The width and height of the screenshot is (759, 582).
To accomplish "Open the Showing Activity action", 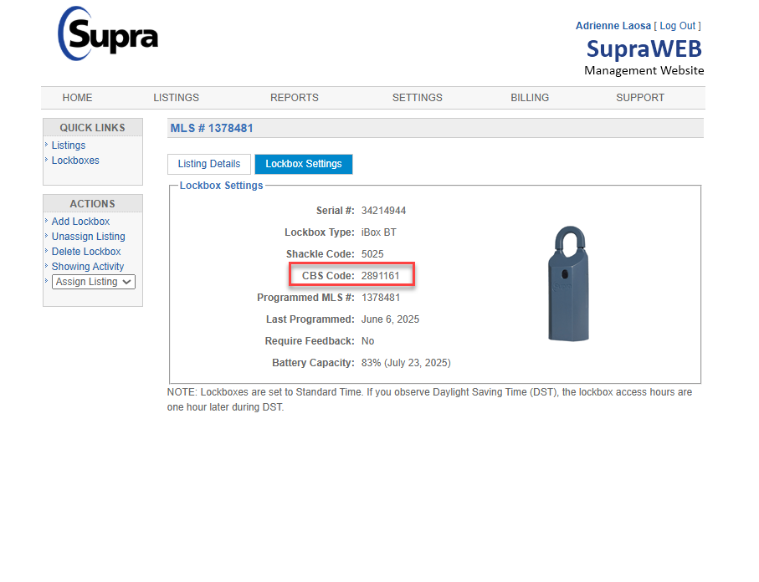I will [x=88, y=266].
